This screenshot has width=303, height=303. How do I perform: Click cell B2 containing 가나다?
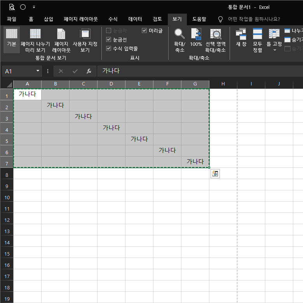55,106
